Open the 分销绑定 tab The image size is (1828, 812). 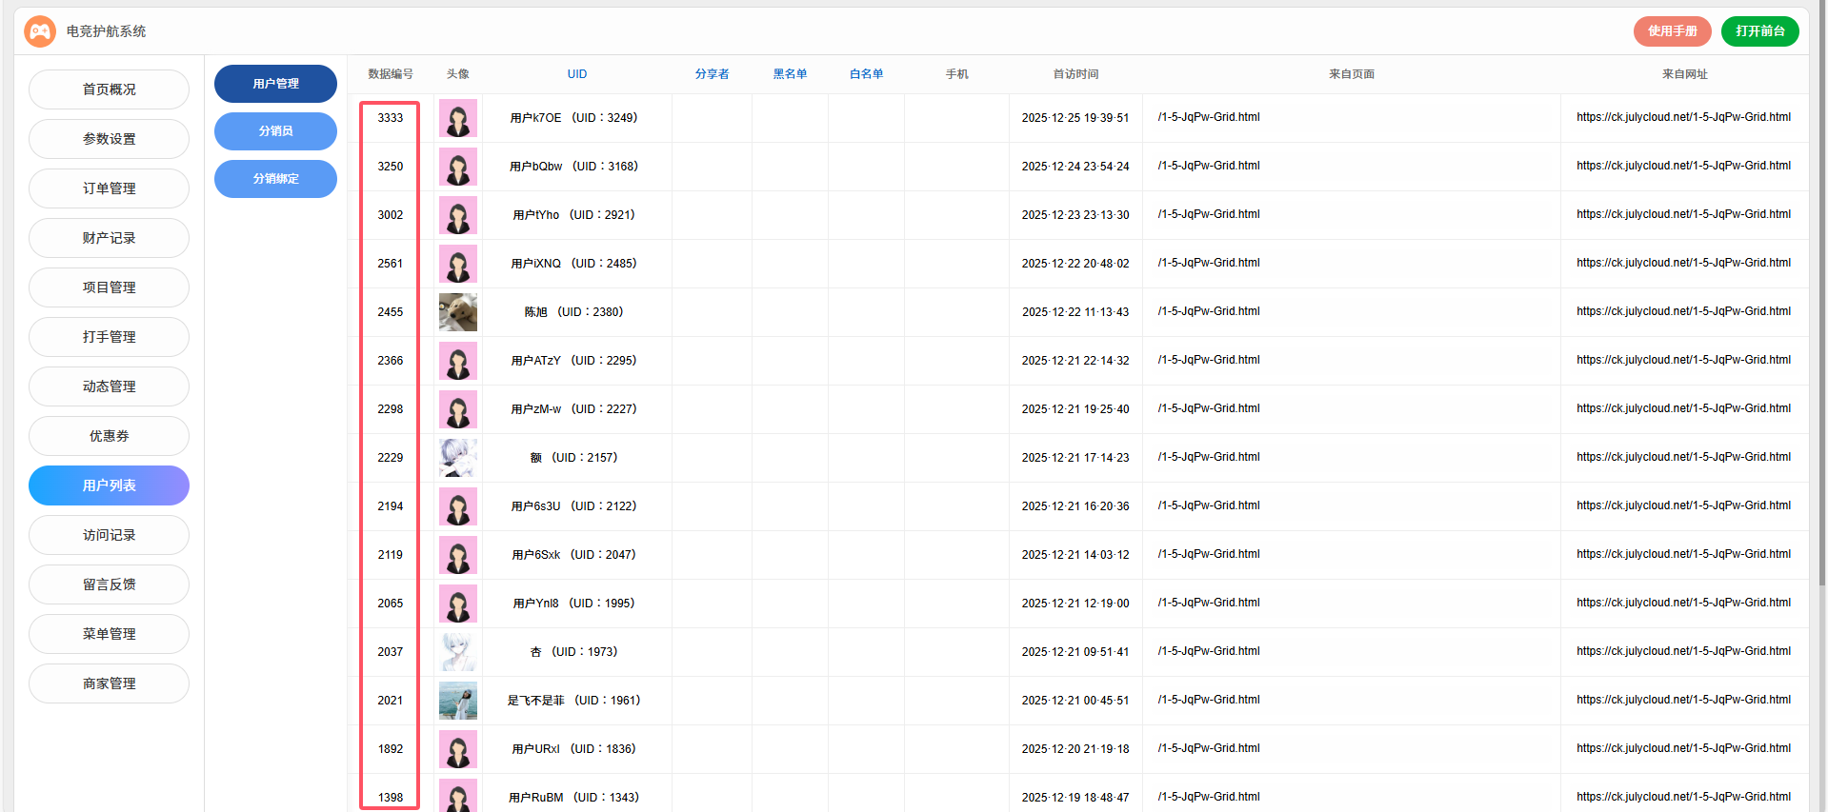point(275,179)
